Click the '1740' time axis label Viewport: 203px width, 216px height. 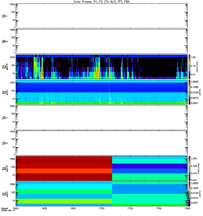[x=159, y=208]
